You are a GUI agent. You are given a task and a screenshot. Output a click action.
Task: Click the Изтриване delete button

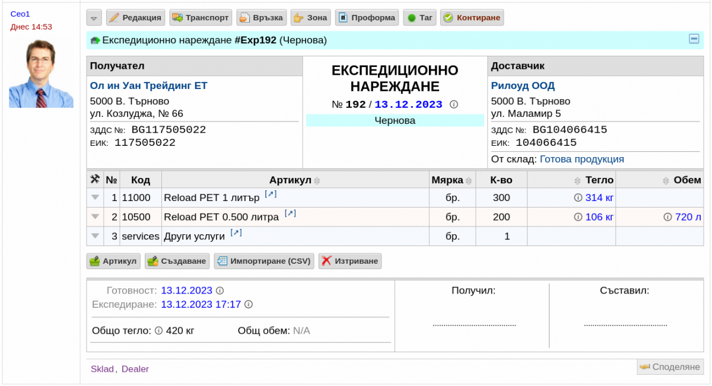click(350, 261)
